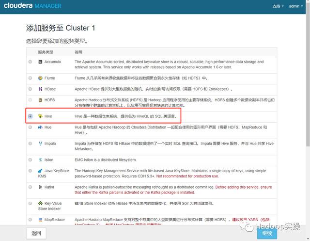Click the Kafka parcel warning text
This screenshot has height=241, width=310.
(x=173, y=190)
